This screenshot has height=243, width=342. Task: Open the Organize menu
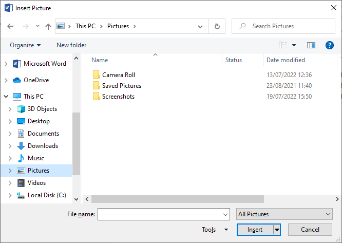[25, 45]
